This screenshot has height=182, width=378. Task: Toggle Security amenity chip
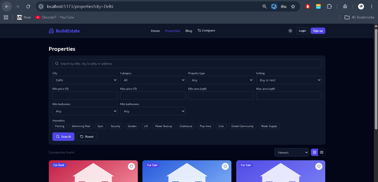tap(116, 126)
